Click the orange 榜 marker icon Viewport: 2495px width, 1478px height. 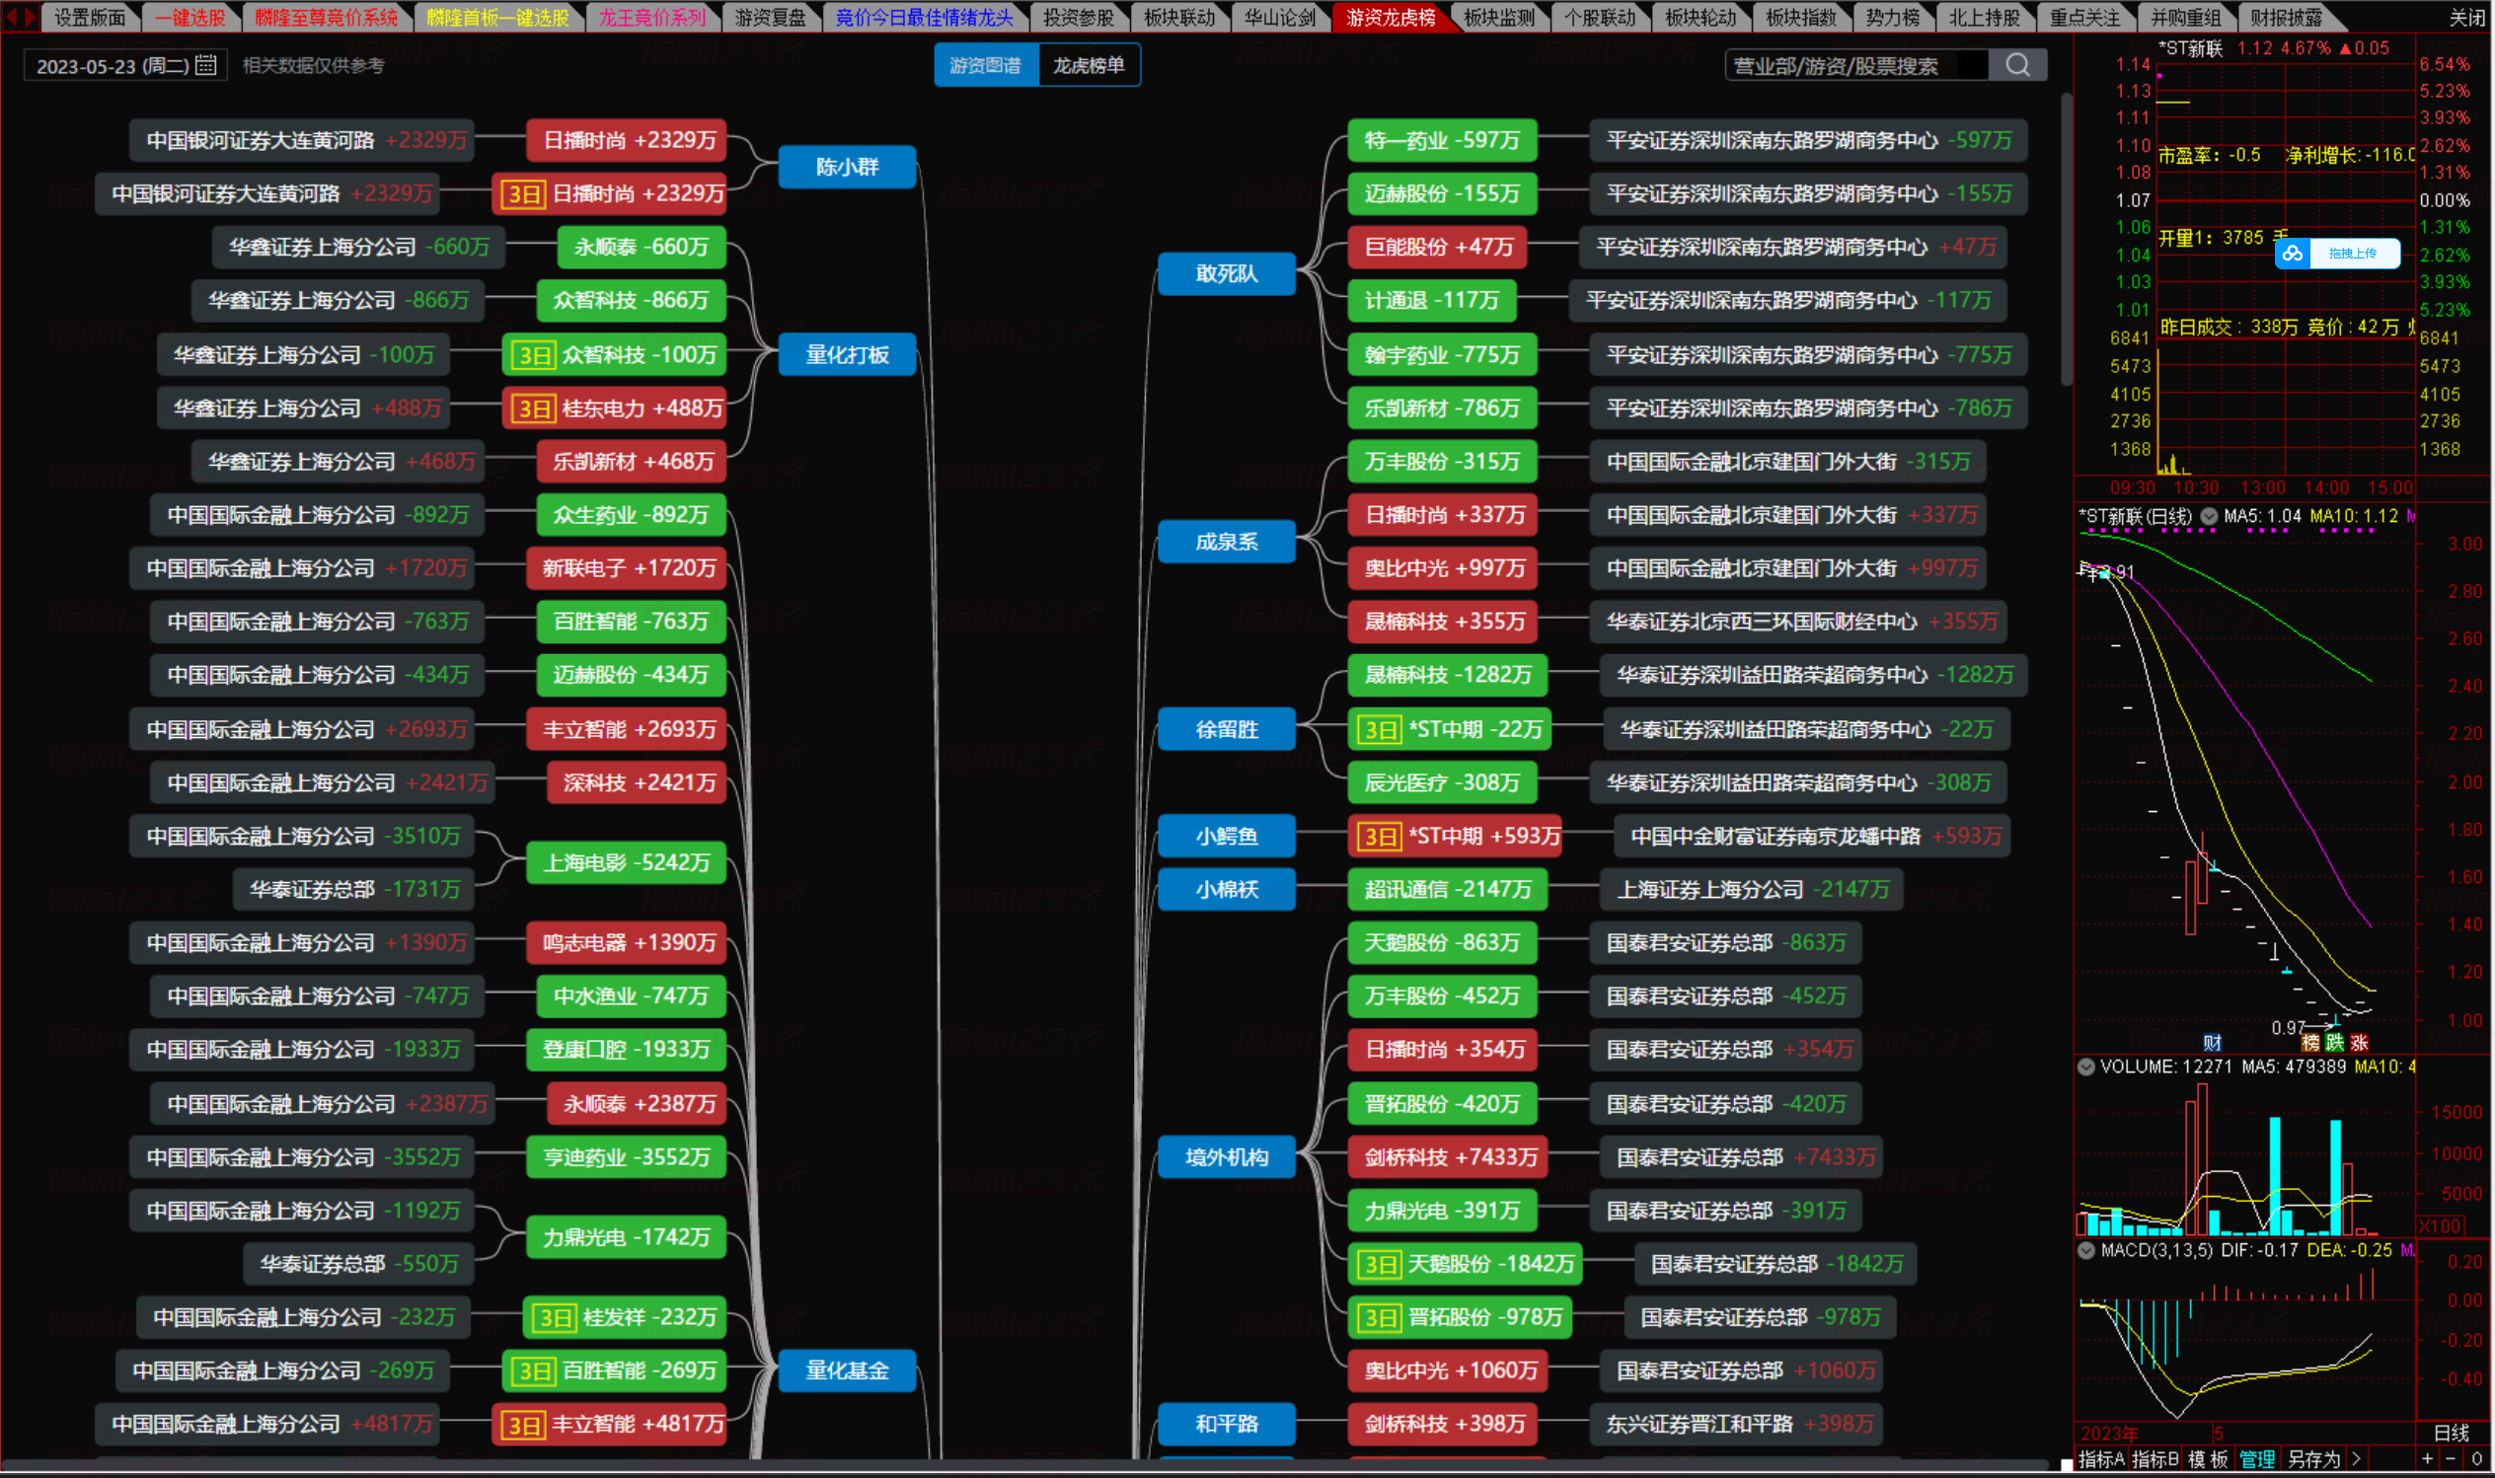coord(2310,1043)
